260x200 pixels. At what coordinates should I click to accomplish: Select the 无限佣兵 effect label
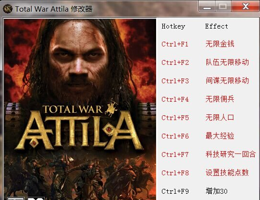pyautogui.click(x=220, y=99)
